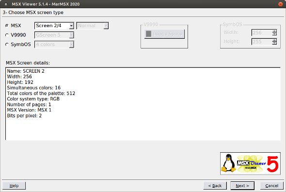Click the 'Width: 256' details line
Viewport: 286px width, 192px height.
click(x=19, y=77)
